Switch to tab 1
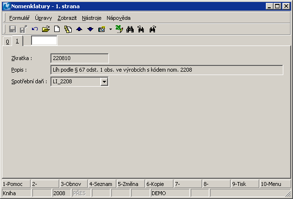Screen dimensions: 293x199 17,41
